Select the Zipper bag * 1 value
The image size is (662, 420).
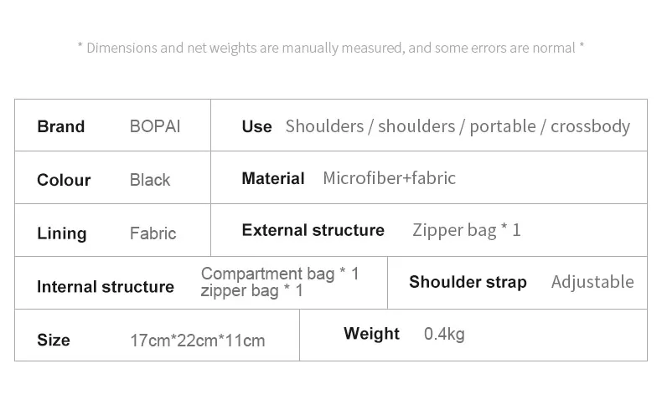467,230
